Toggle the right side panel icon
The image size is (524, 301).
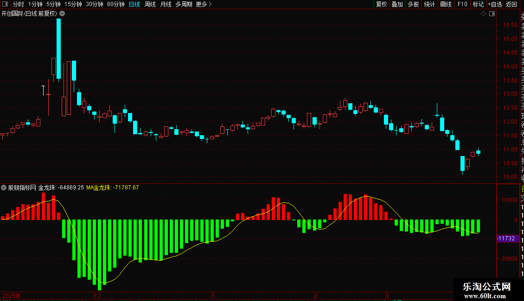[x=492, y=14]
